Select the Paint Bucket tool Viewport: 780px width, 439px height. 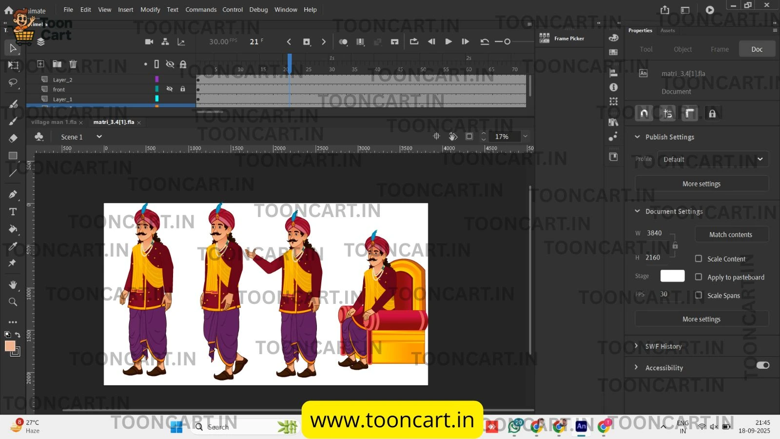tap(13, 229)
